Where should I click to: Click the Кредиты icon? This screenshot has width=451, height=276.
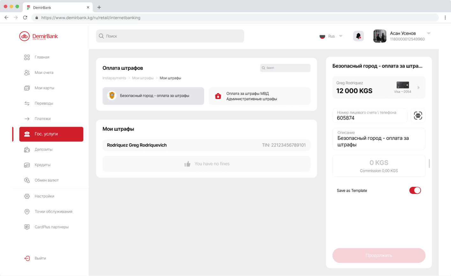[x=27, y=165]
